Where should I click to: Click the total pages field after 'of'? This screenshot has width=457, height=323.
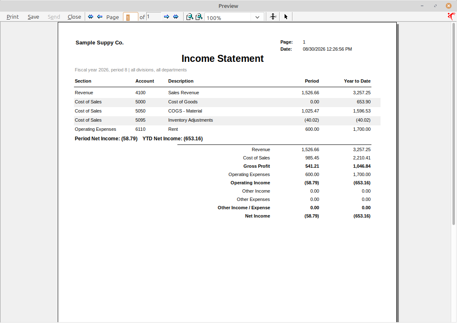[154, 17]
